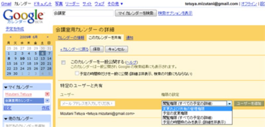Open ウェブ in top navigation
Image resolution: width=265 pixels, height=127 pixels.
click(100, 4)
